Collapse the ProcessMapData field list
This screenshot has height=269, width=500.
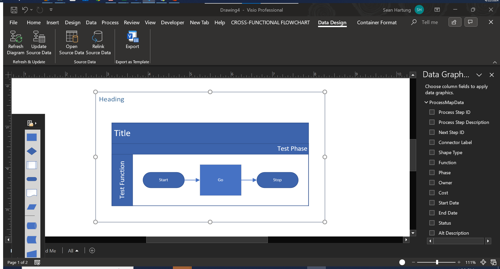tap(426, 102)
